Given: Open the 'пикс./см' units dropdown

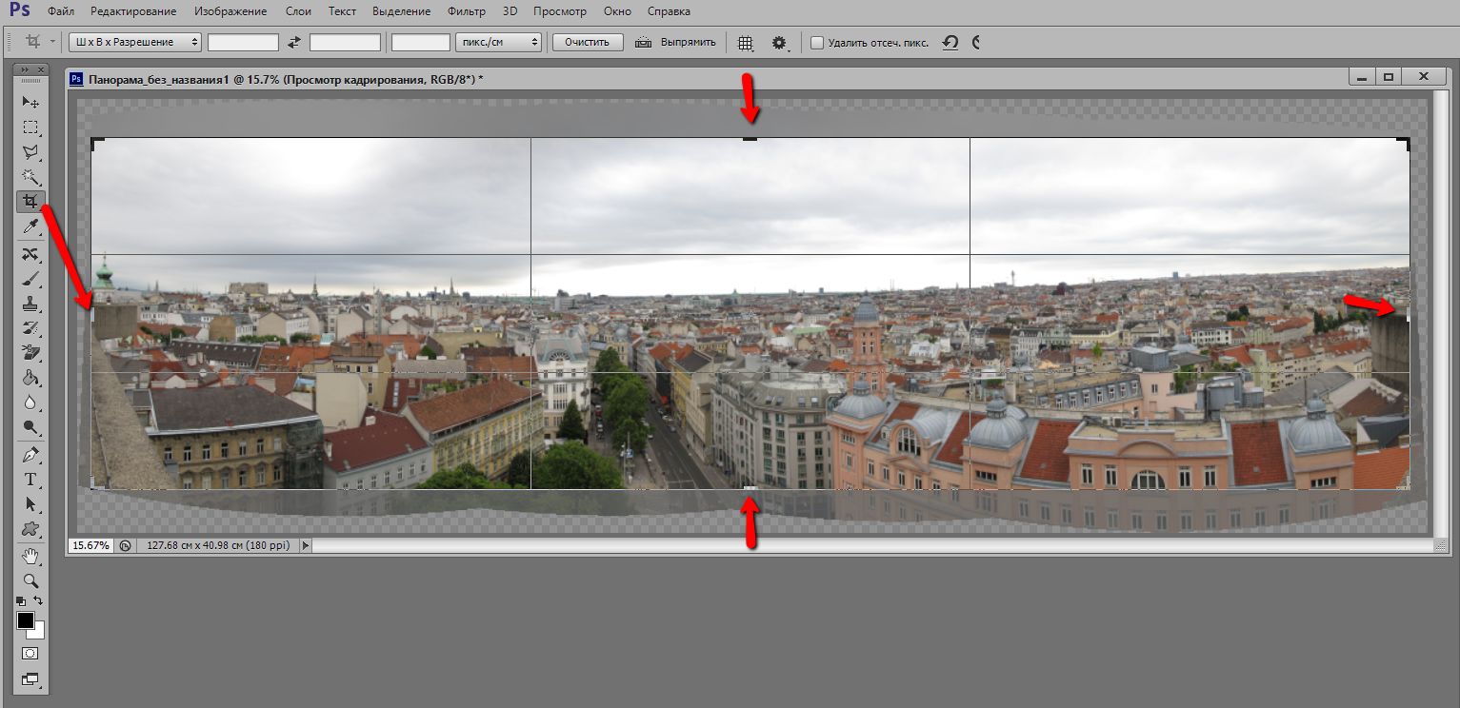Looking at the screenshot, I should 498,42.
